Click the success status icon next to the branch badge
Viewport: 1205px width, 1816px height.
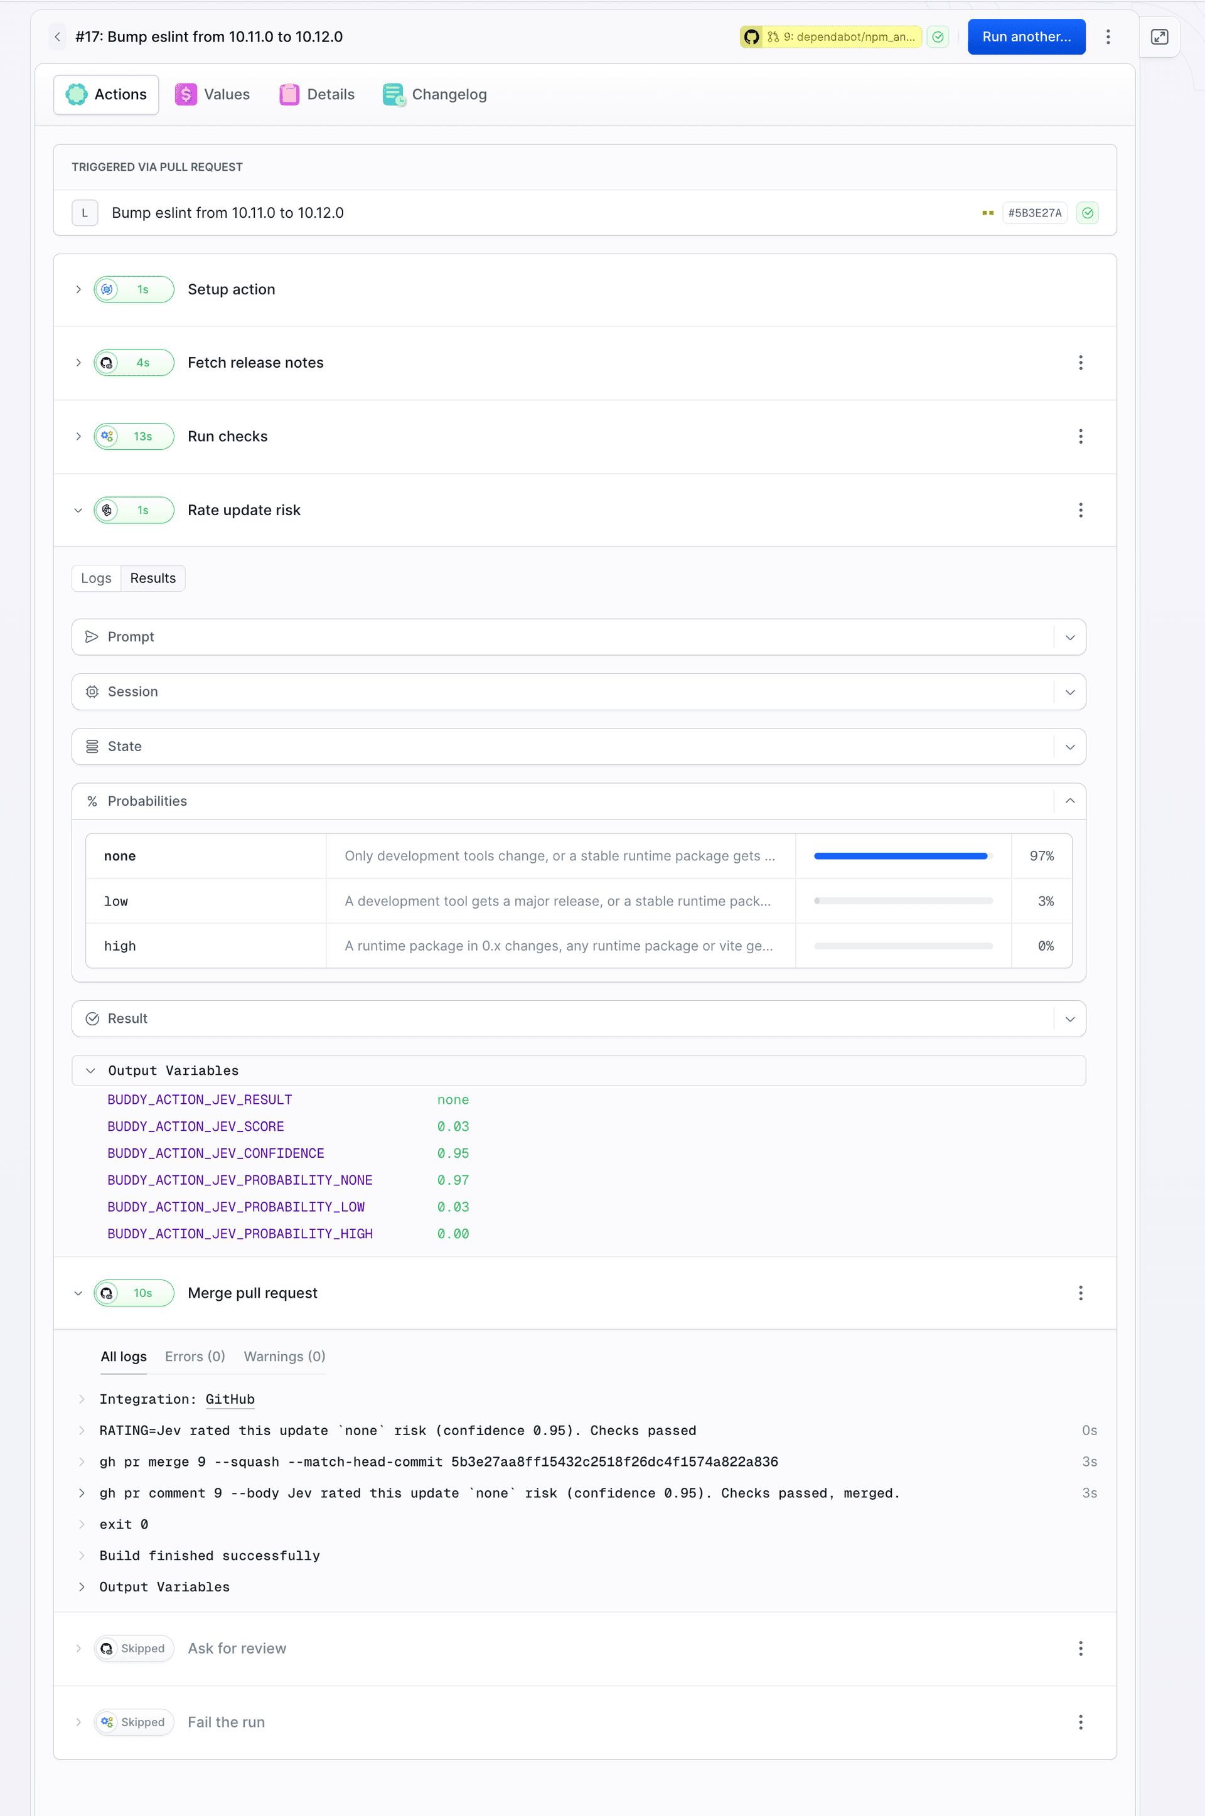[x=938, y=37]
